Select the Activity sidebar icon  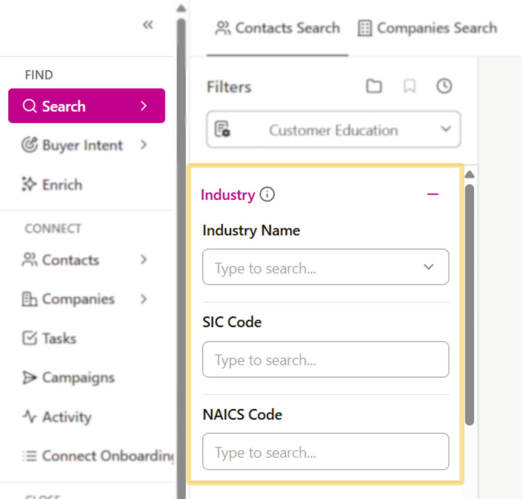[29, 417]
